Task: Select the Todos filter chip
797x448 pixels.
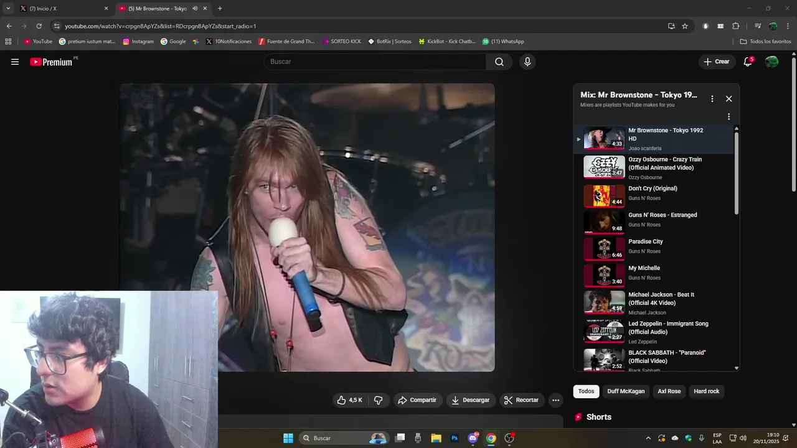Action: (x=586, y=391)
